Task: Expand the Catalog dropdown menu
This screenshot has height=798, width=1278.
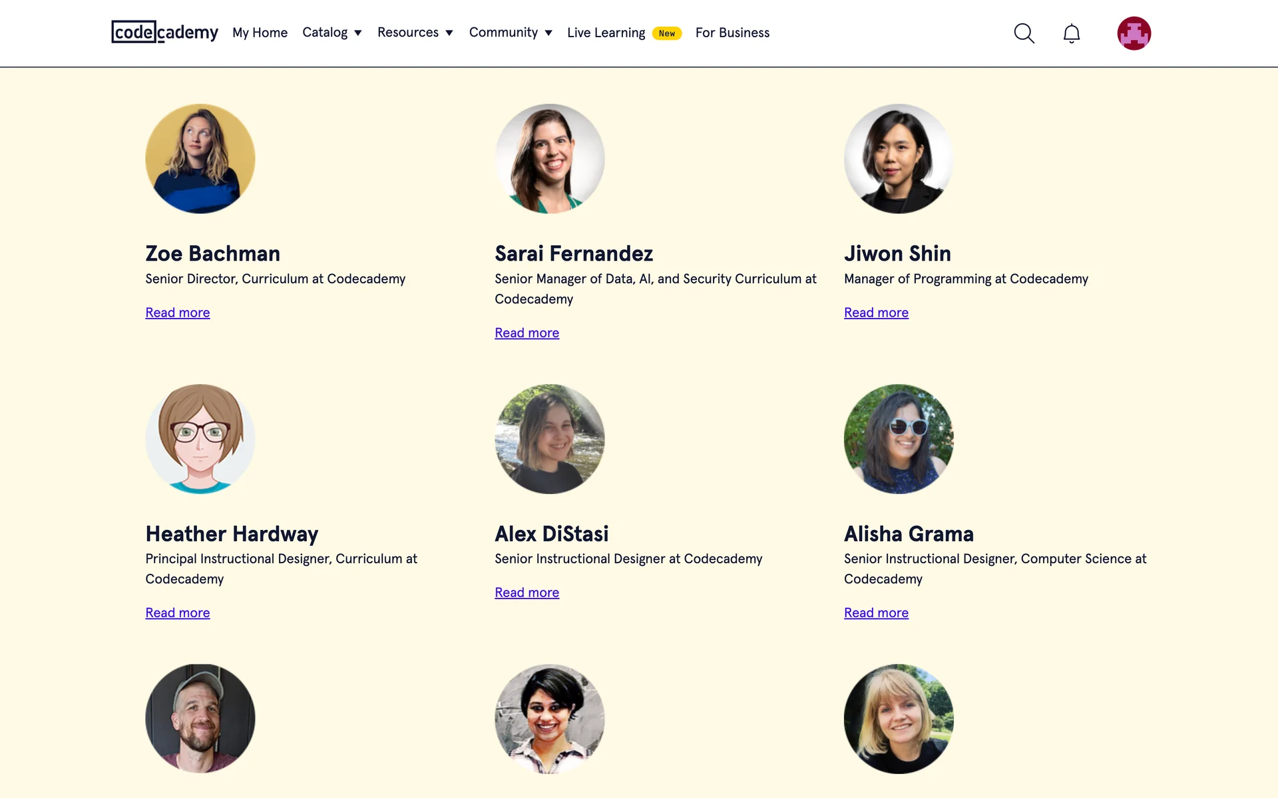Action: [331, 33]
